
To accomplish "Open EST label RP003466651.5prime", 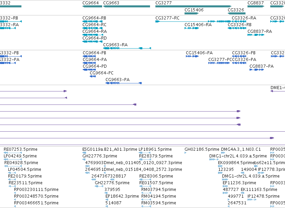I will 37,203.
